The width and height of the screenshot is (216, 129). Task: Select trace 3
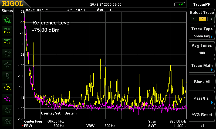tap(211, 19)
